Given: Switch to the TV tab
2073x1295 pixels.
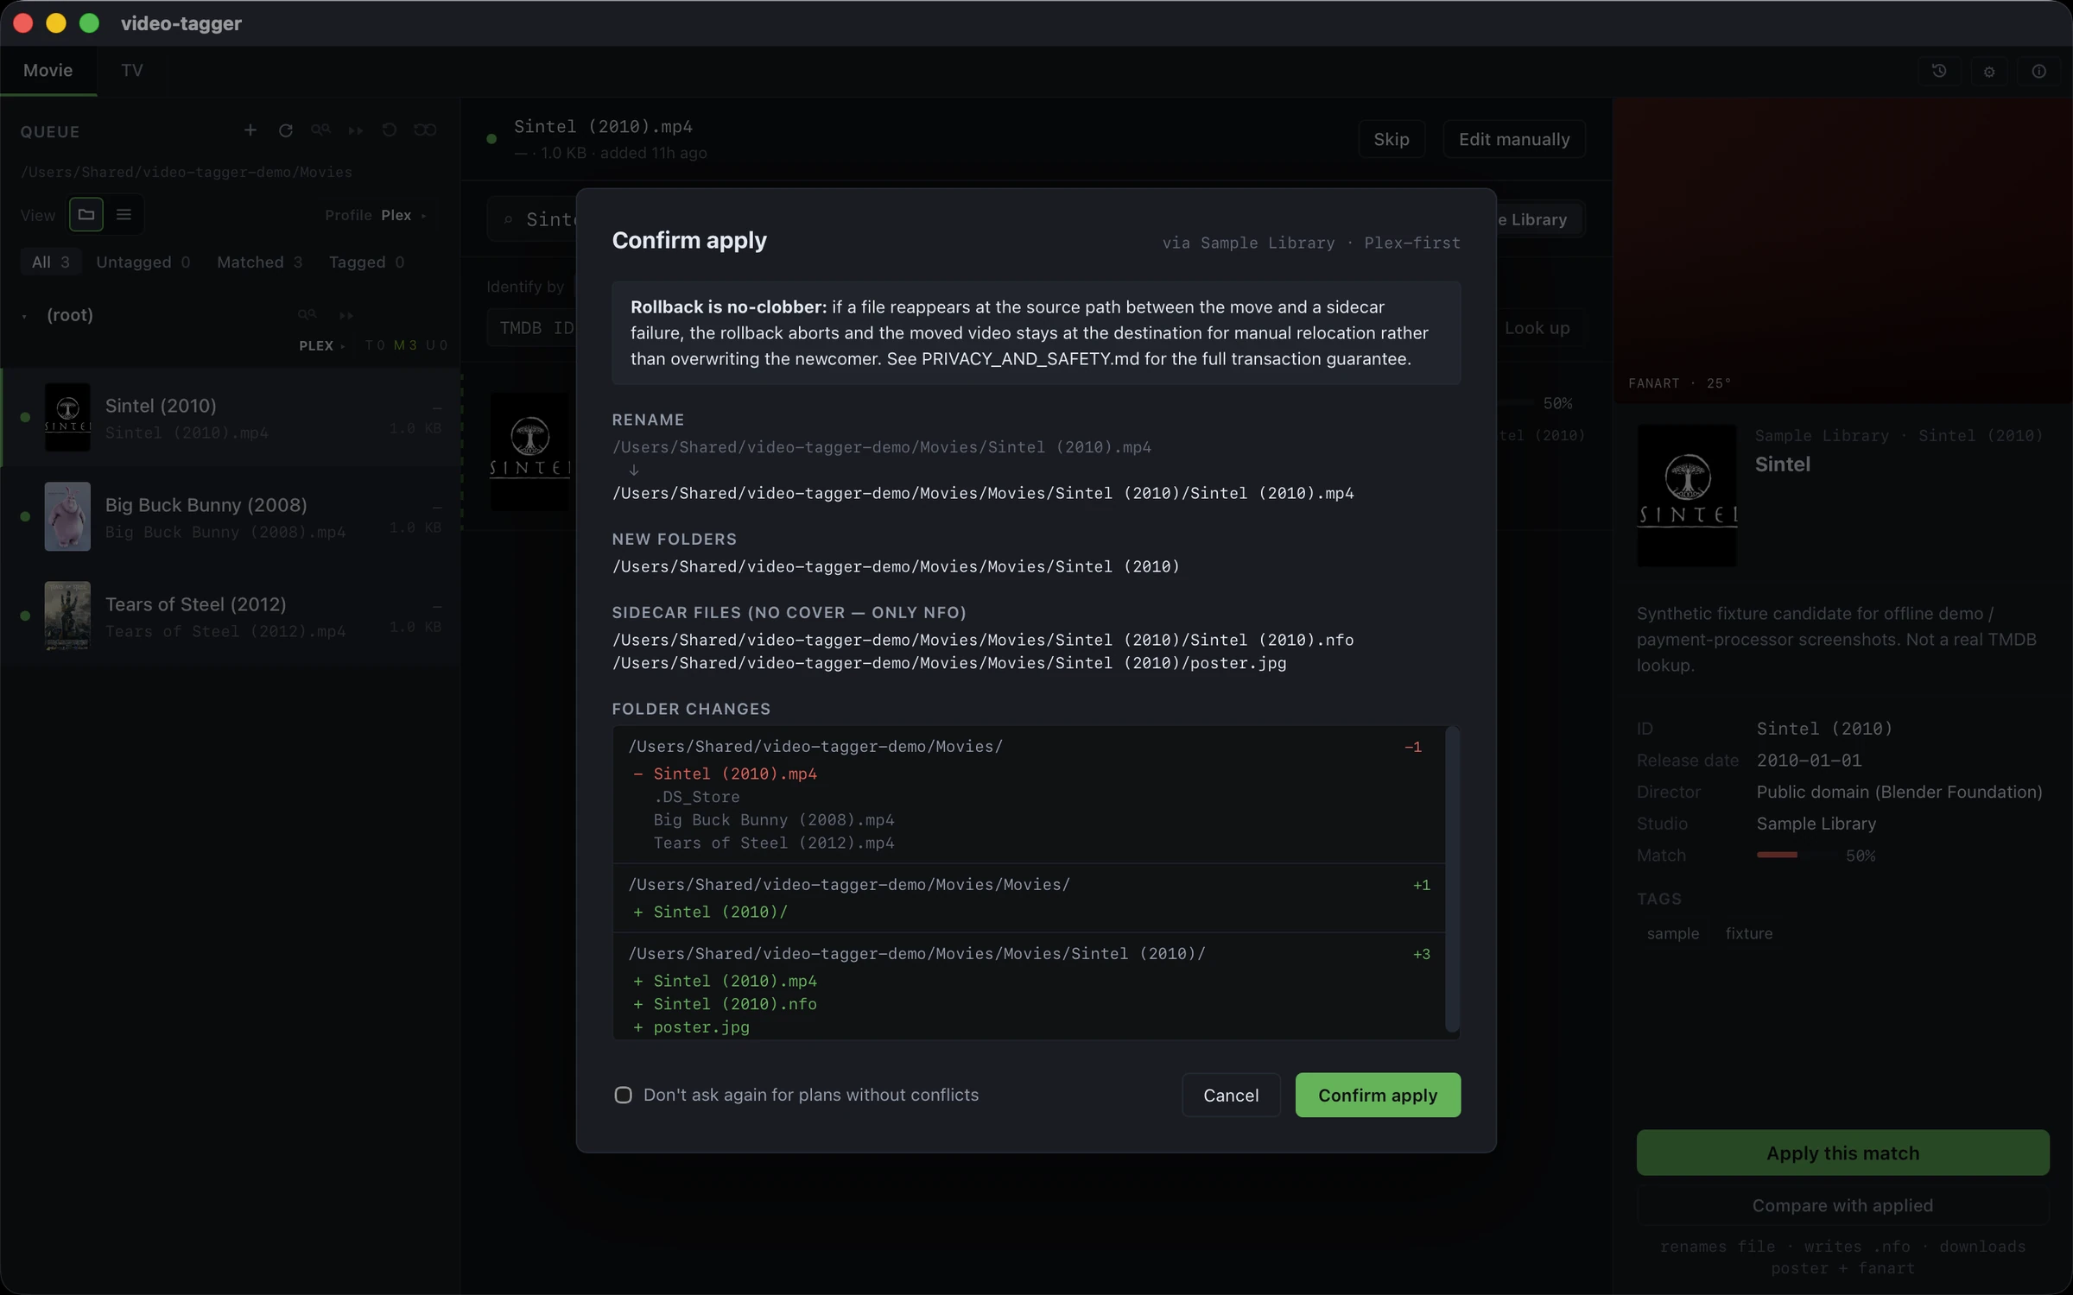Looking at the screenshot, I should tap(132, 71).
